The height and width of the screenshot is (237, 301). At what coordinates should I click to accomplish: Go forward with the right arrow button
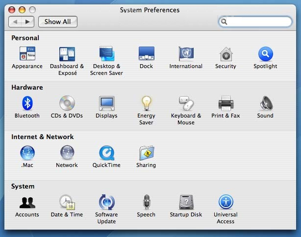(x=28, y=22)
